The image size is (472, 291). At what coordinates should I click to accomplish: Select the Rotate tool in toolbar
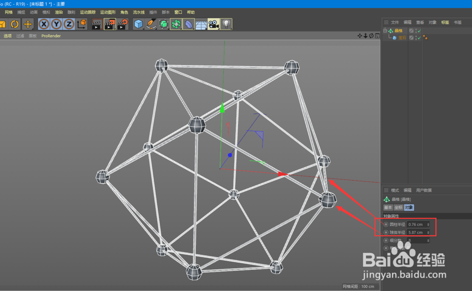coord(15,24)
